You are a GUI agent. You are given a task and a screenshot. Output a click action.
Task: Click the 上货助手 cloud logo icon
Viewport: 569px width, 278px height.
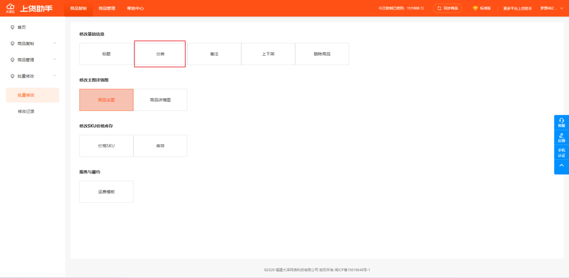click(x=10, y=8)
